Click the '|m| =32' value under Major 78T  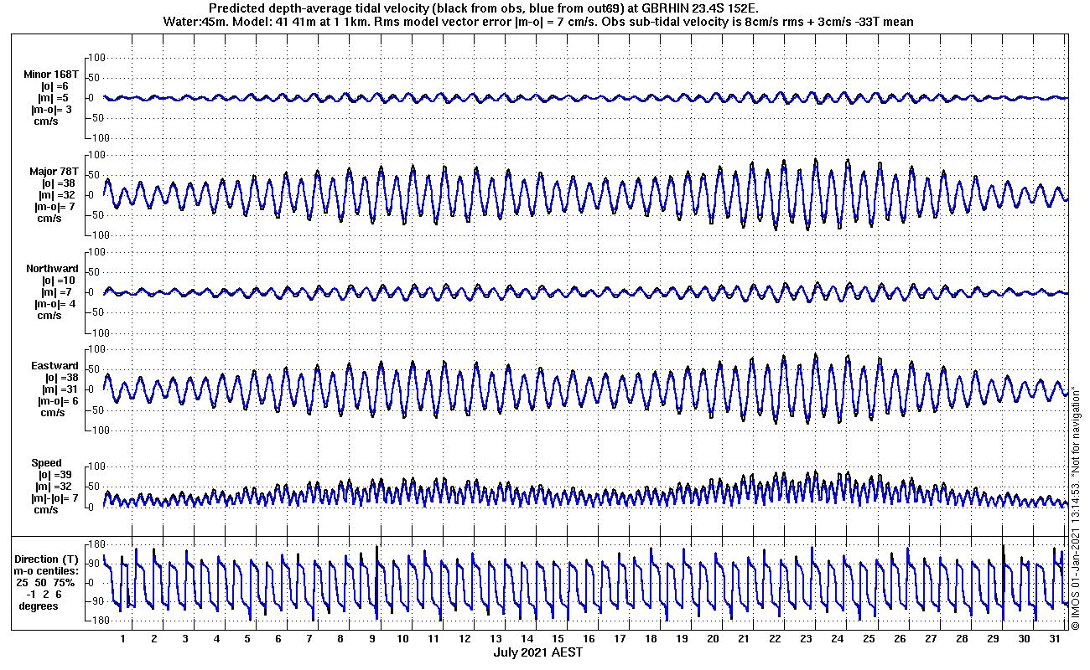coord(58,195)
